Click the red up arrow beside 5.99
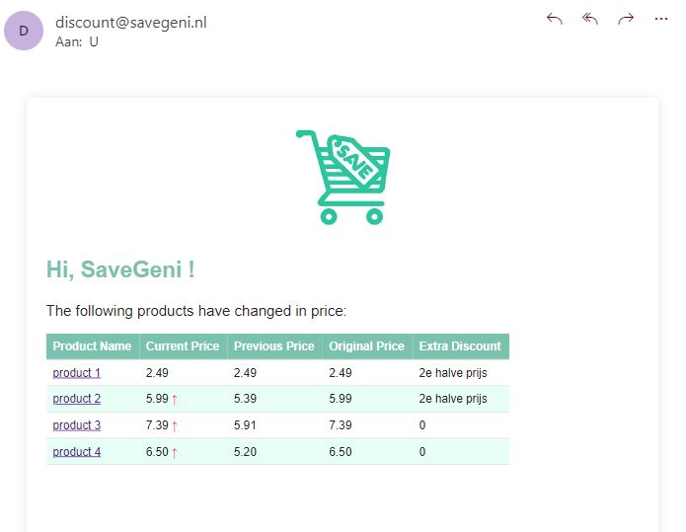The width and height of the screenshot is (686, 532). (175, 400)
